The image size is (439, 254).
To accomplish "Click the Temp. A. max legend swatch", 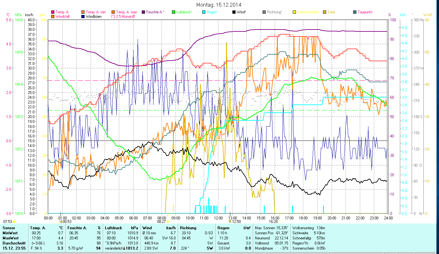I will point(113,12).
